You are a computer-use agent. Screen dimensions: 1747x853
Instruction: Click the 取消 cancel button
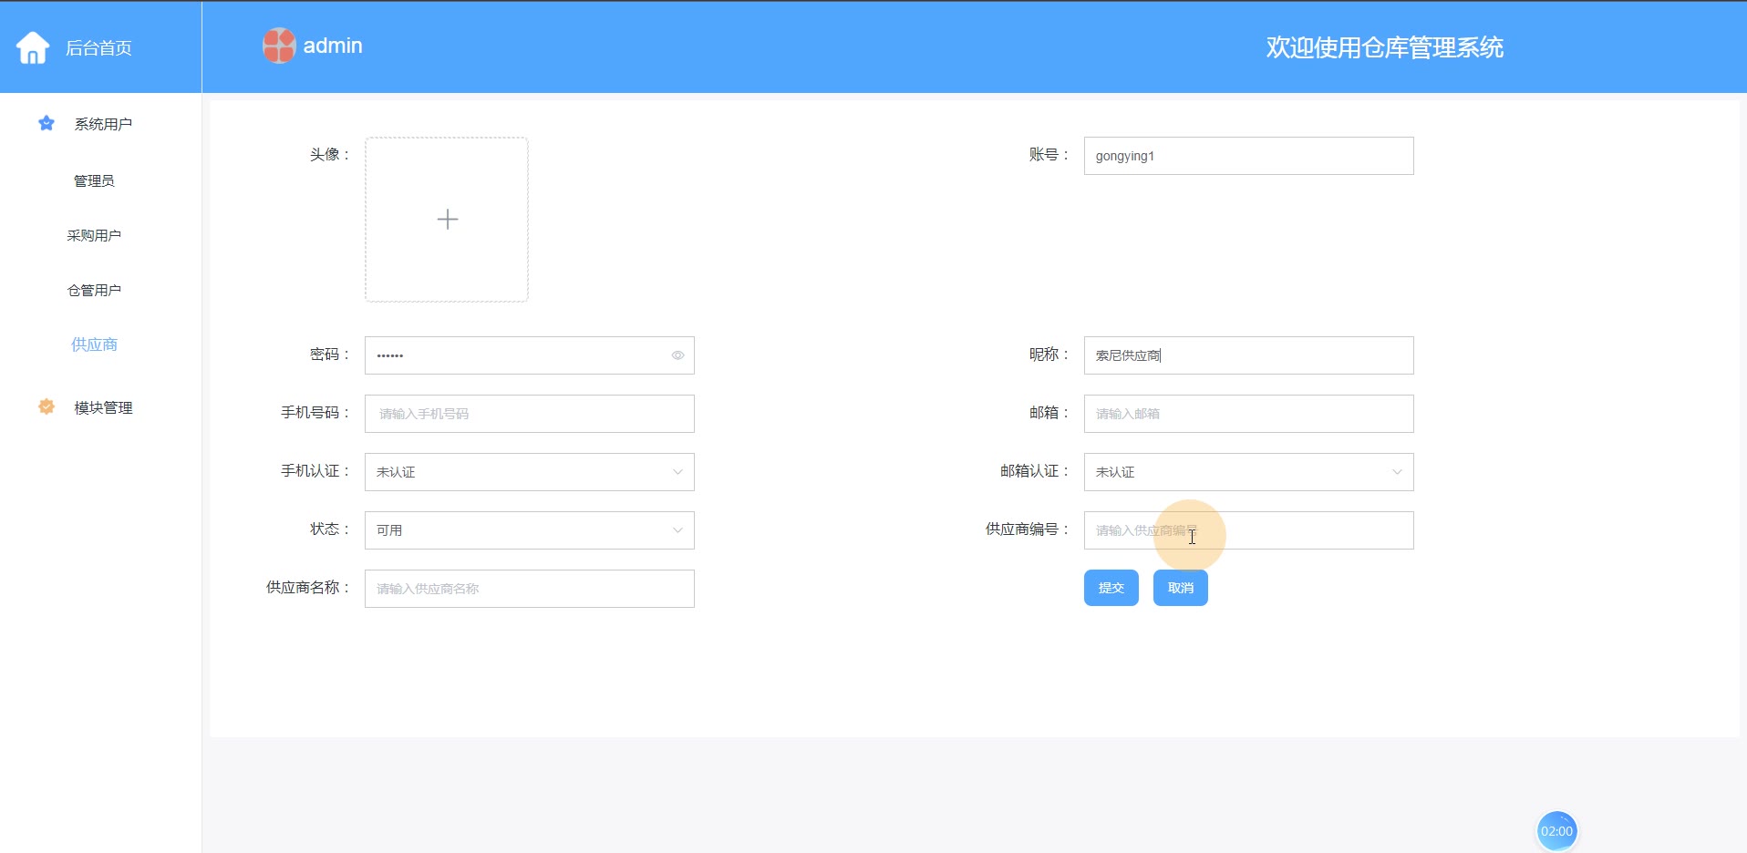[x=1180, y=588]
